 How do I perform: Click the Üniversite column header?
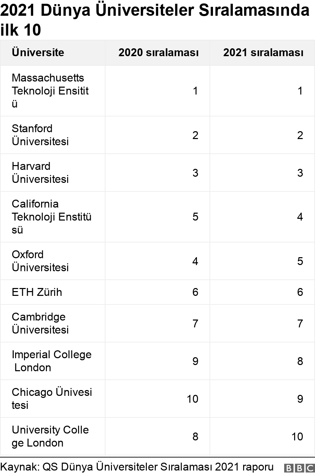pyautogui.click(x=38, y=52)
